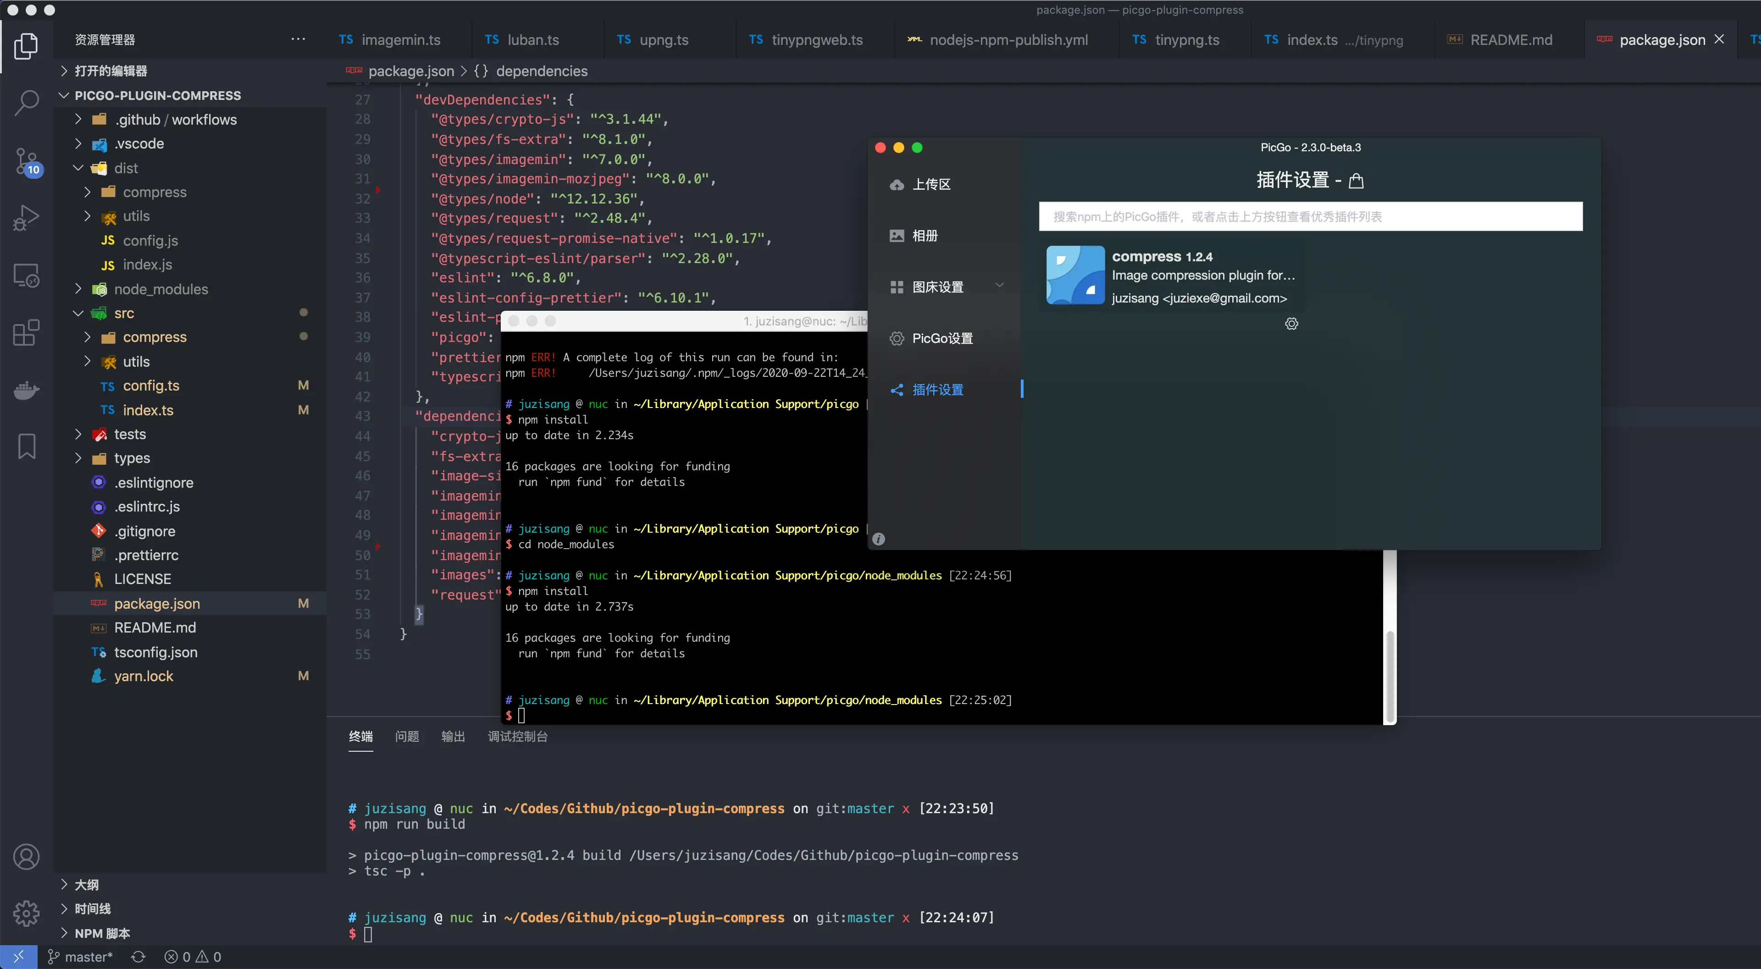Screen dimensions: 1761x969
Task: Click the PicGo plugin search field
Action: point(1310,217)
